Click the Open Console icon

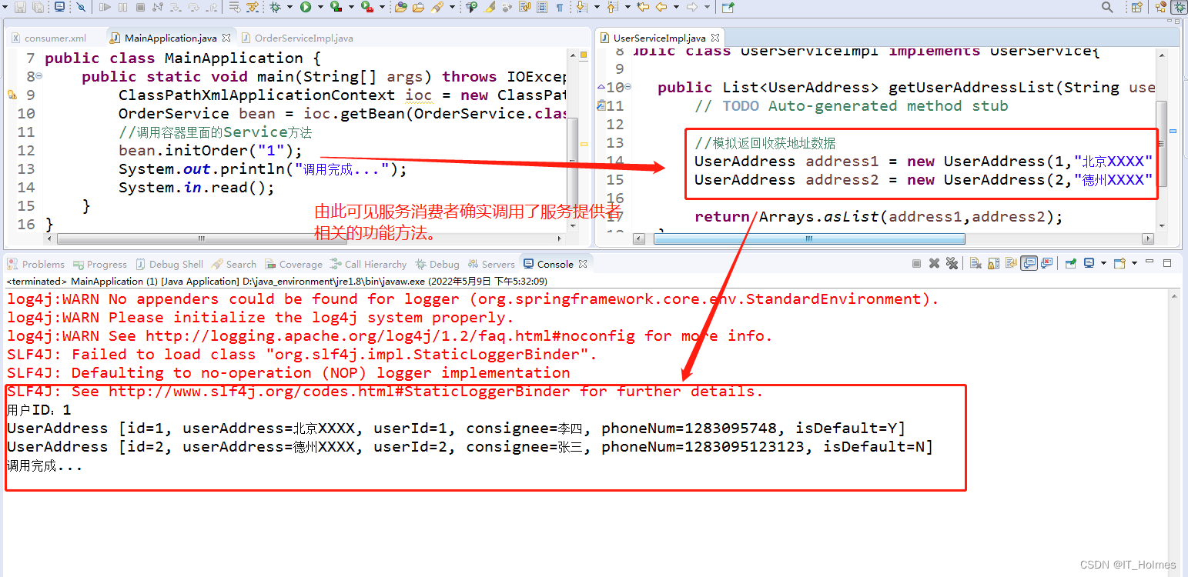point(1119,263)
